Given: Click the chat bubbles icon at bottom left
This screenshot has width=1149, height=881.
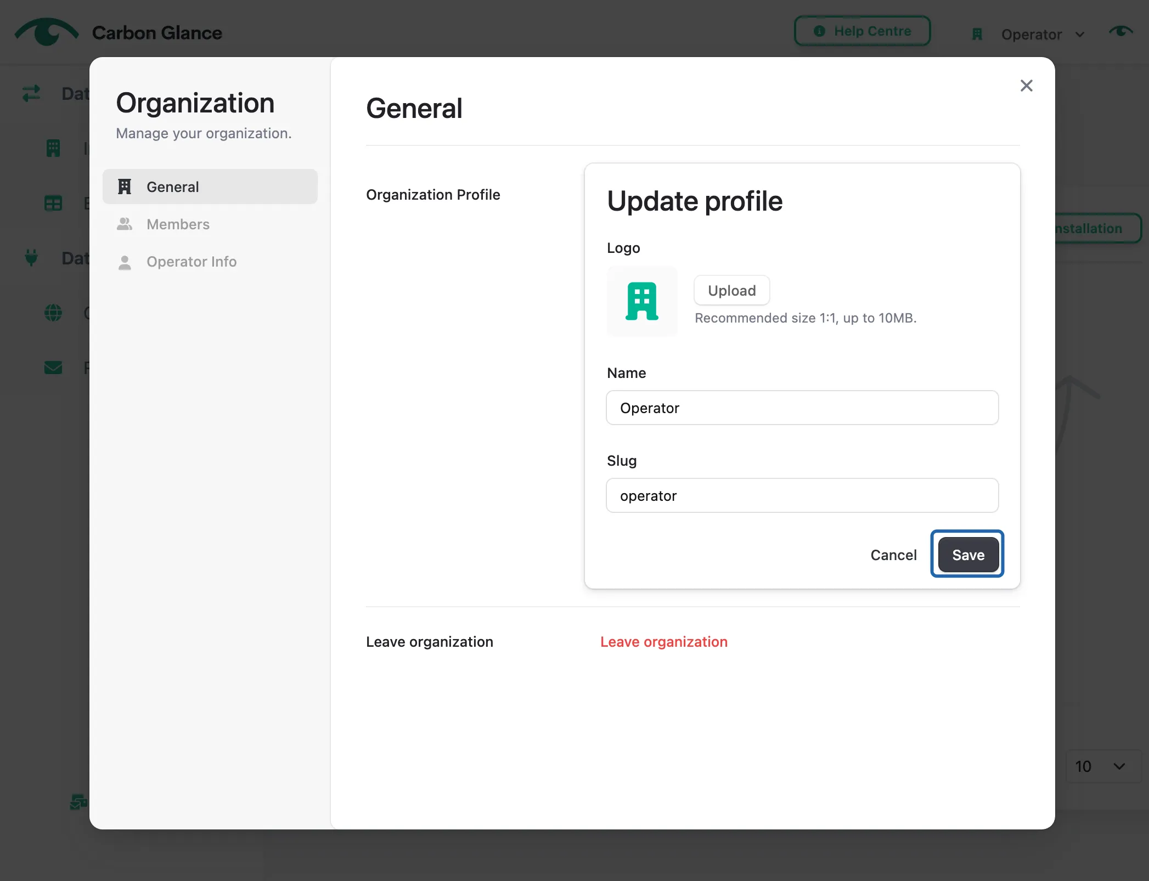Looking at the screenshot, I should tap(78, 802).
